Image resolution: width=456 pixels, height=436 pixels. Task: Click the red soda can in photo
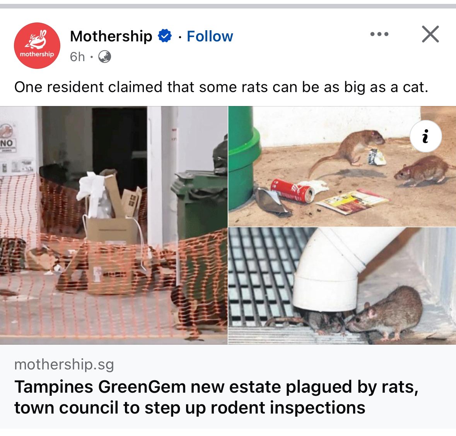(292, 191)
